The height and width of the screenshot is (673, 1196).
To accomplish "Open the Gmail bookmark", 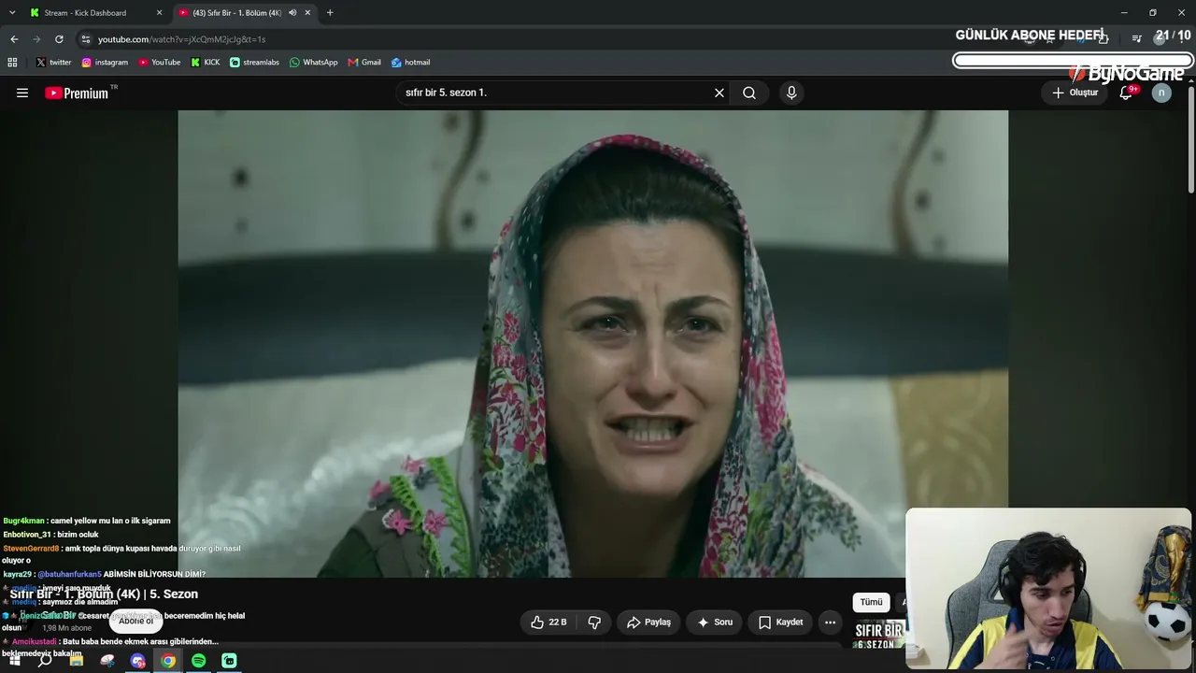I will point(364,63).
